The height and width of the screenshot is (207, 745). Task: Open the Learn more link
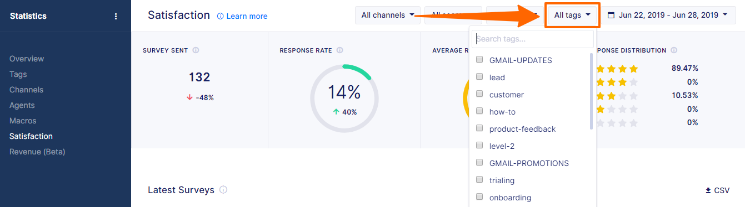[242, 16]
